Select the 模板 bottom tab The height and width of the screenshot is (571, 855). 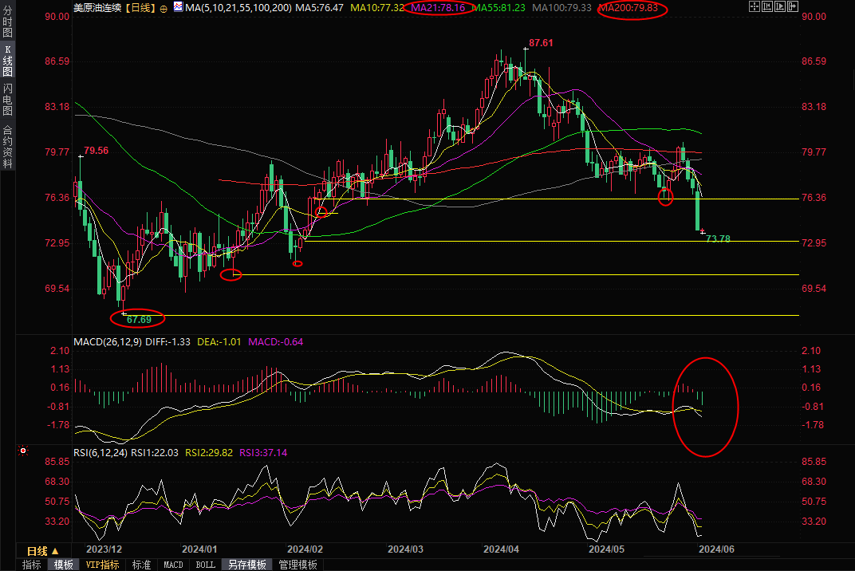tap(64, 565)
